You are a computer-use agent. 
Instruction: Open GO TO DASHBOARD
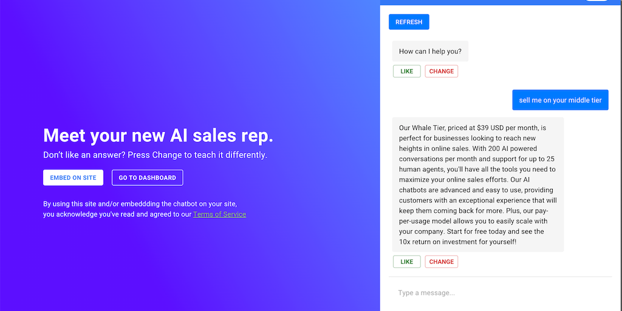click(147, 177)
